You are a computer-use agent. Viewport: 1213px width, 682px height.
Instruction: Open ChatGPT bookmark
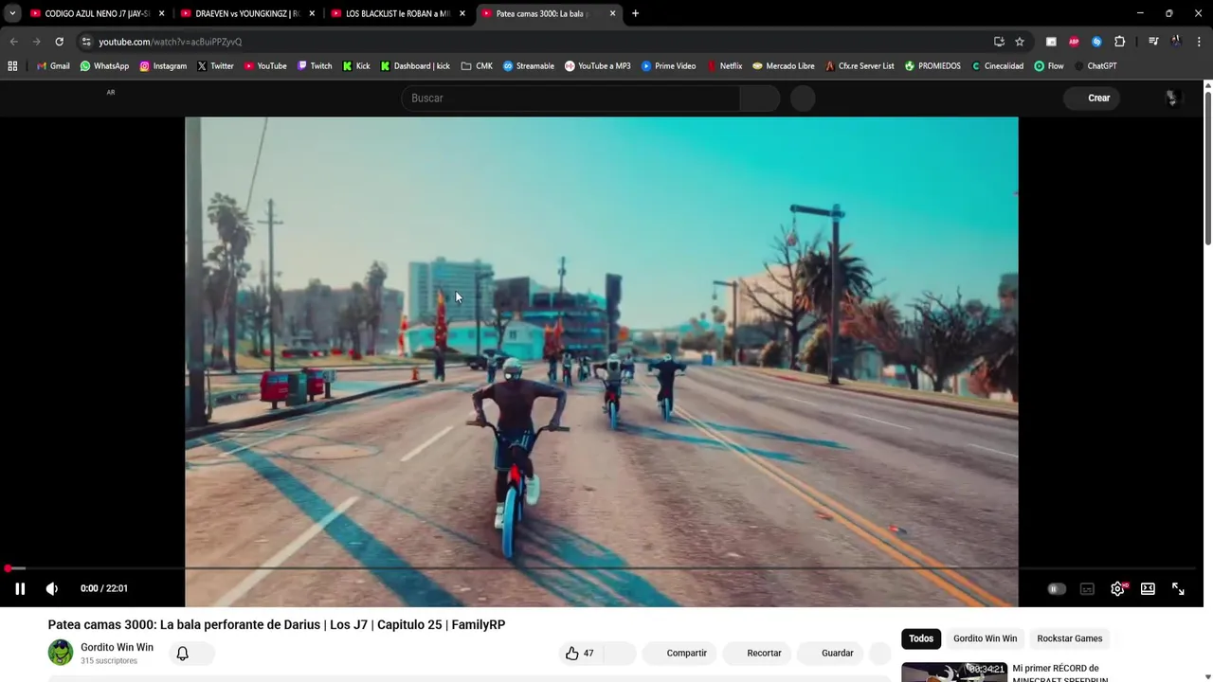coord(1095,66)
